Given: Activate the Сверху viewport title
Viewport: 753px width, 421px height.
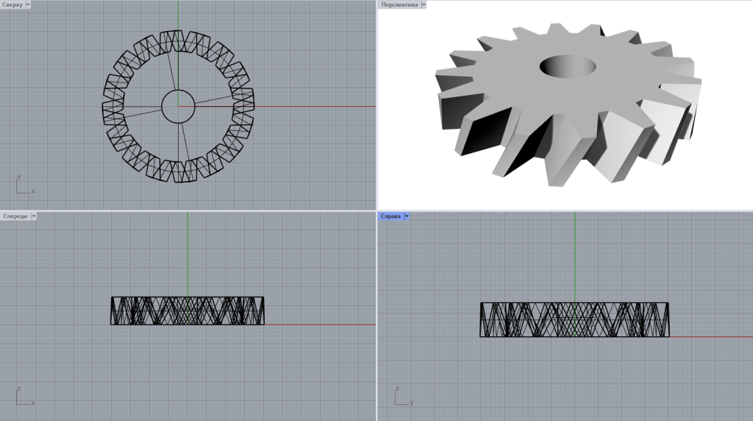Looking at the screenshot, I should (13, 5).
